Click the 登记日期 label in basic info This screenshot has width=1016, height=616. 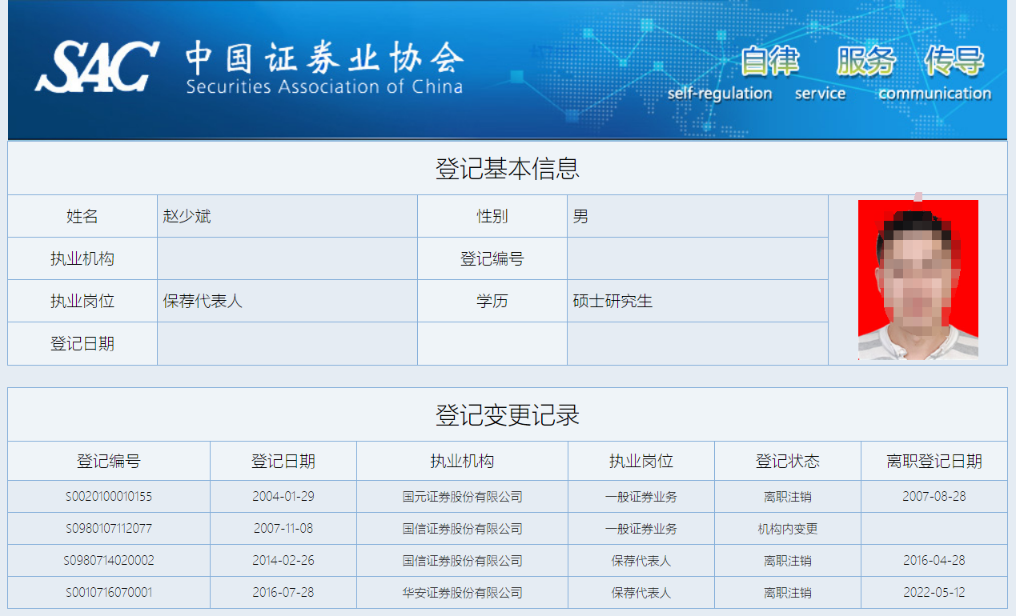tap(82, 343)
